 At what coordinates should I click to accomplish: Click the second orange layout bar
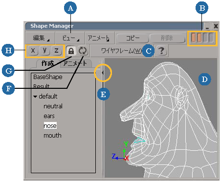click(x=199, y=38)
